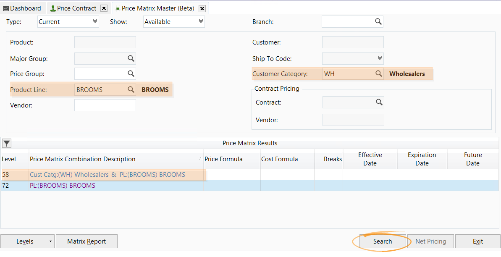501x257 pixels.
Task: Open the Major Group lookup icon
Action: pyautogui.click(x=131, y=58)
